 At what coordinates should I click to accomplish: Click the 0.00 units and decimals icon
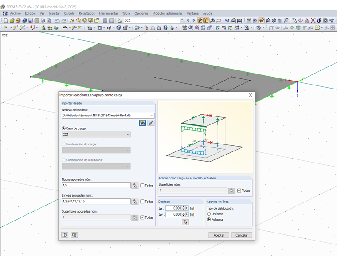(74, 235)
